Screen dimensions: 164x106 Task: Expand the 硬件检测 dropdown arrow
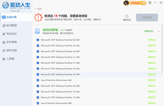coord(30,51)
